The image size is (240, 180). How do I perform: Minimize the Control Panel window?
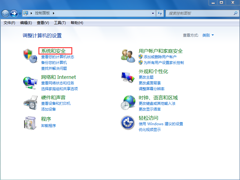[x=213, y=3]
